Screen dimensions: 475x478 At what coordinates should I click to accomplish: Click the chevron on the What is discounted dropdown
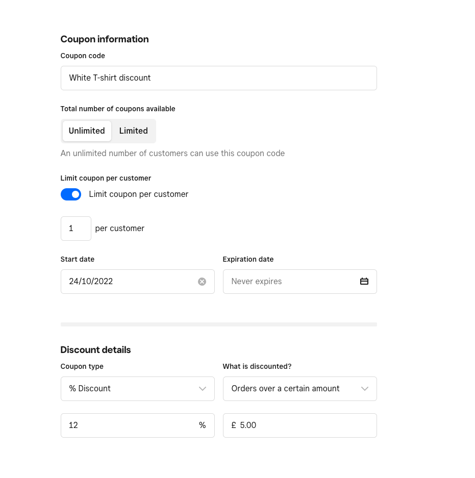click(x=364, y=388)
